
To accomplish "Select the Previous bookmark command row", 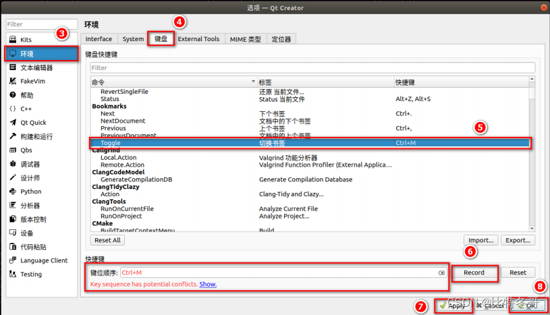I will (x=310, y=128).
